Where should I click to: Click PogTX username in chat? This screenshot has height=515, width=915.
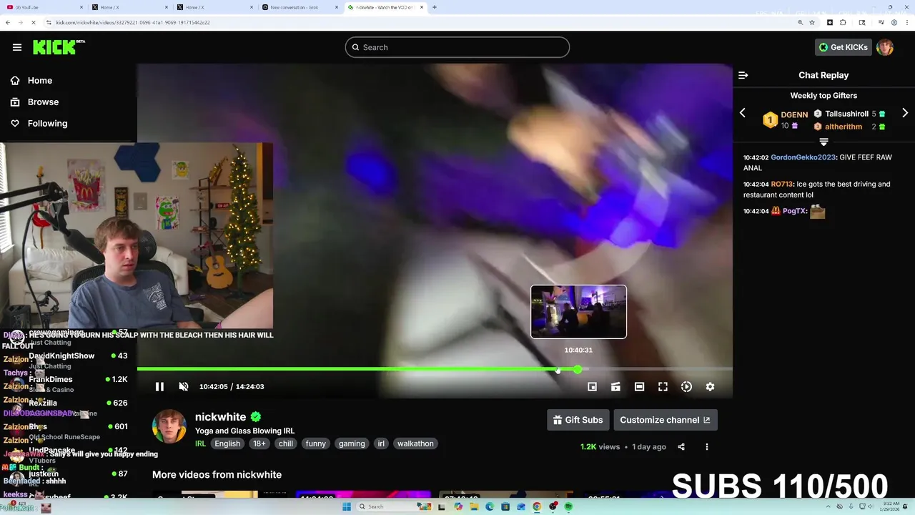coord(794,211)
